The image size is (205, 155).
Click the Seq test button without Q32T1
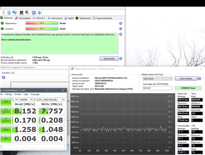[x=6, y=129]
